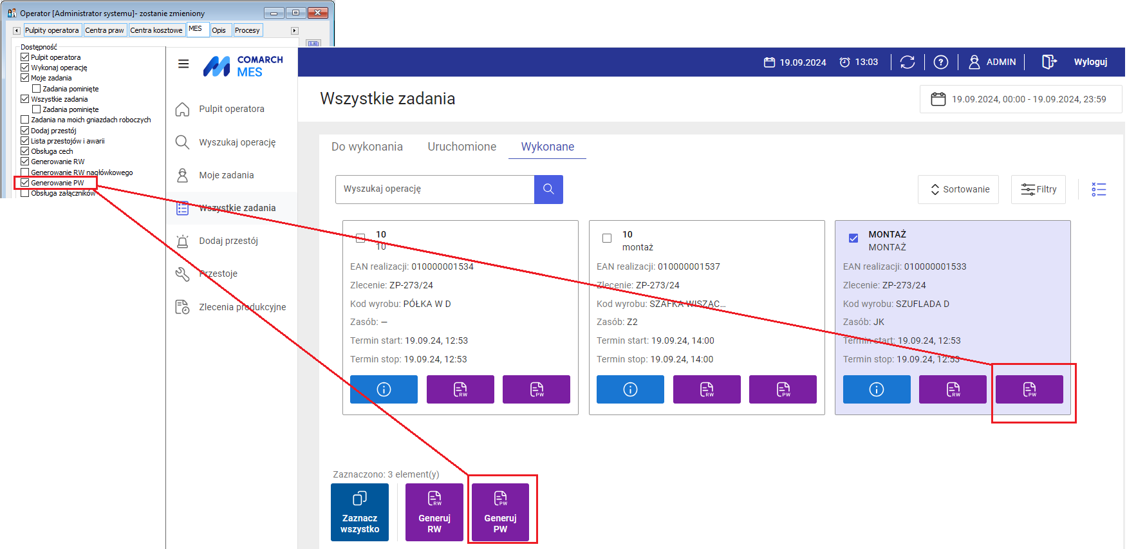Screen dimensions: 1127x549
Task: Click the clock icon next to 13:03
Action: click(844, 62)
